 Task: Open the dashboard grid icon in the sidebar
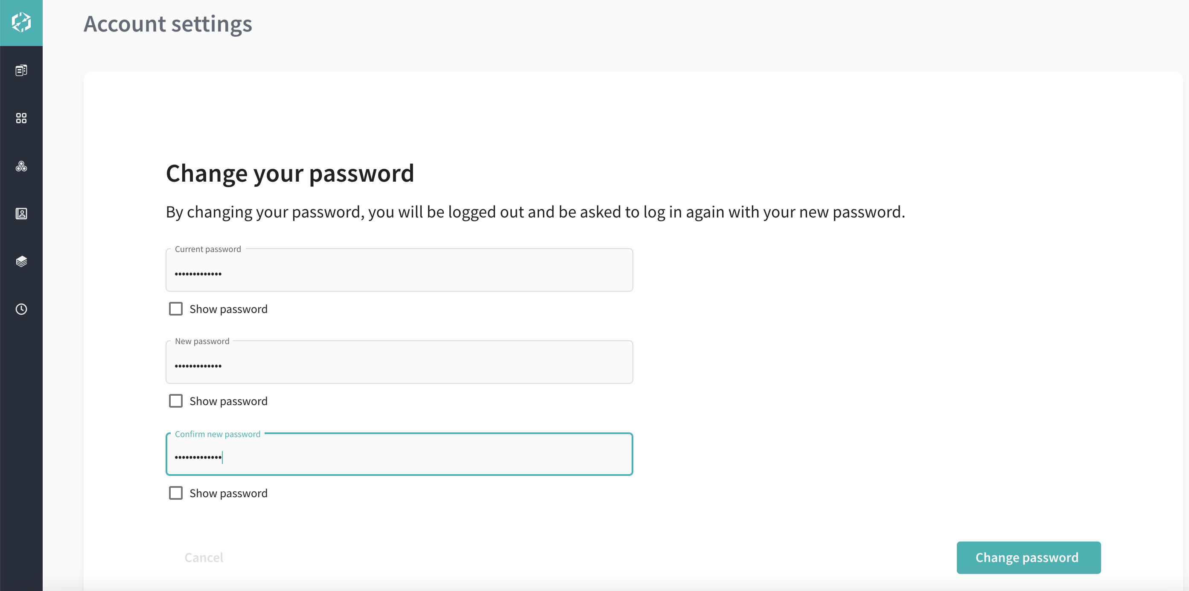pos(21,119)
